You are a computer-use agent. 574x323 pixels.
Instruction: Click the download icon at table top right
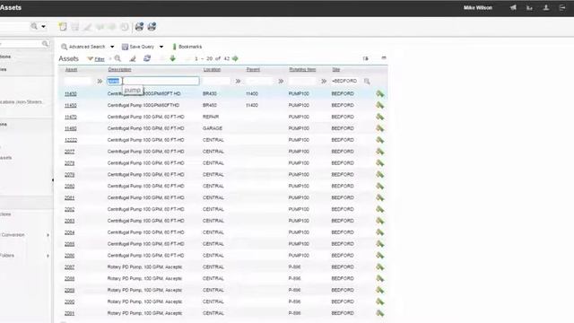tap(365, 58)
